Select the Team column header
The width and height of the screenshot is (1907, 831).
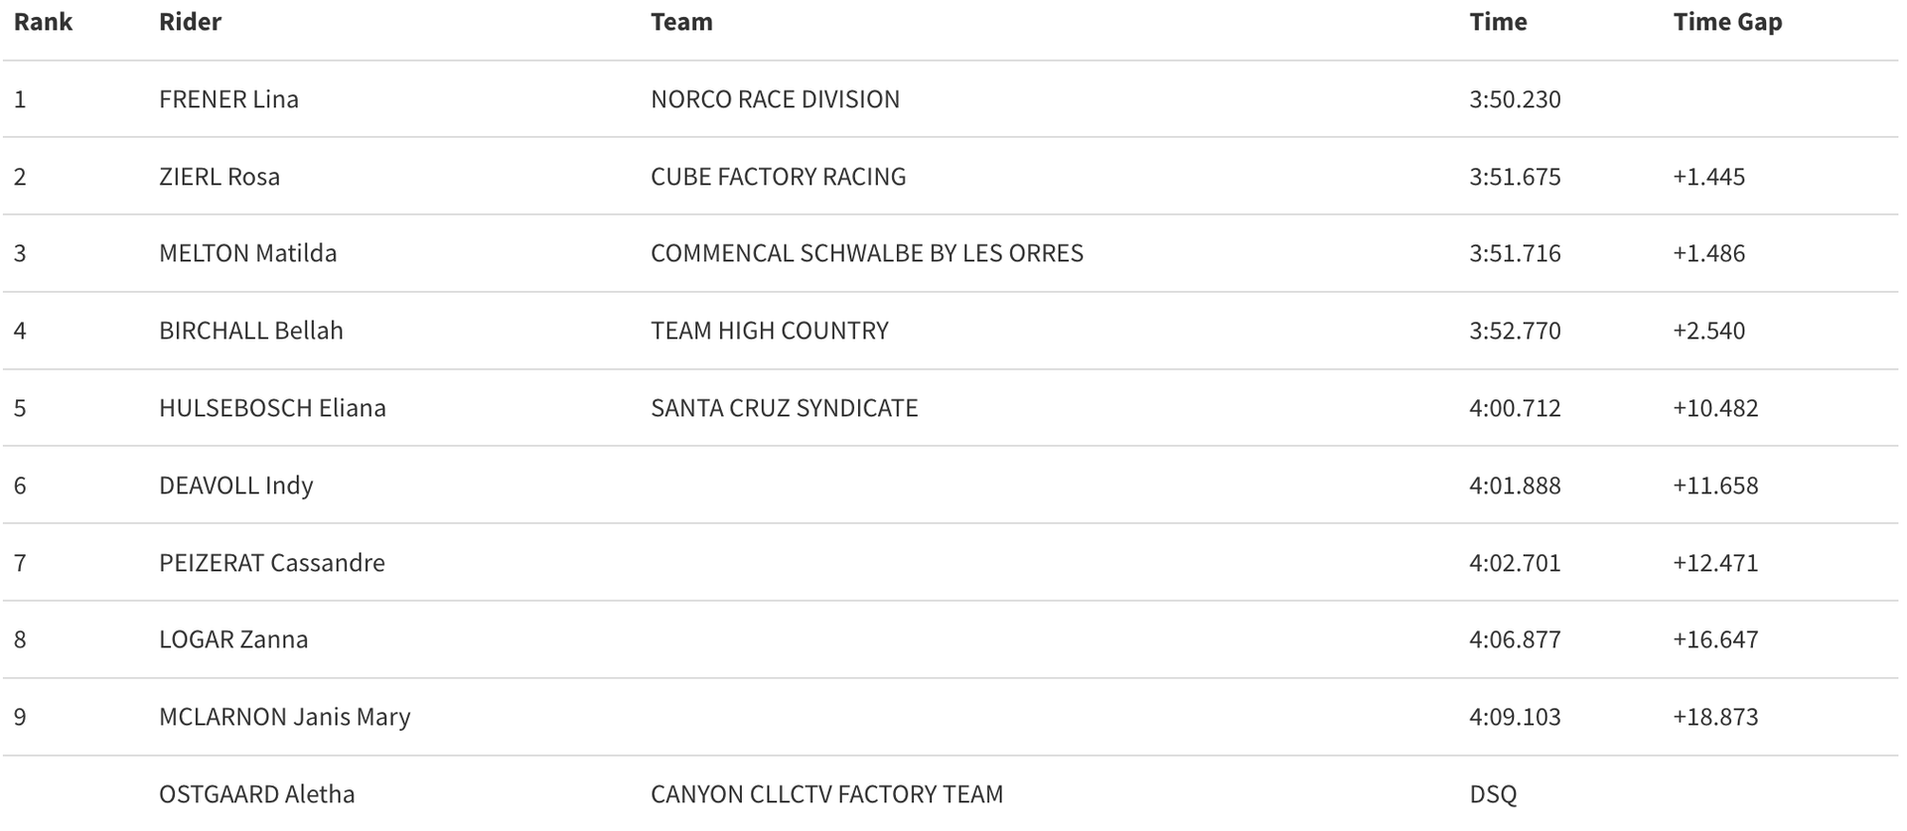(681, 22)
